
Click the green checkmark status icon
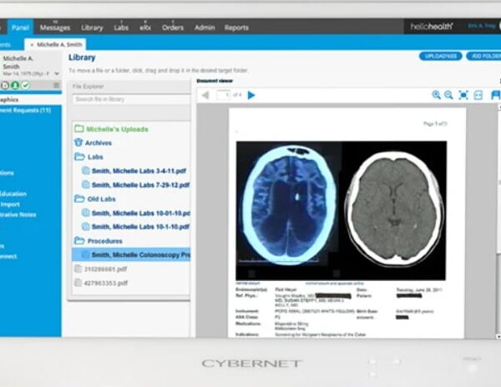(x=25, y=85)
